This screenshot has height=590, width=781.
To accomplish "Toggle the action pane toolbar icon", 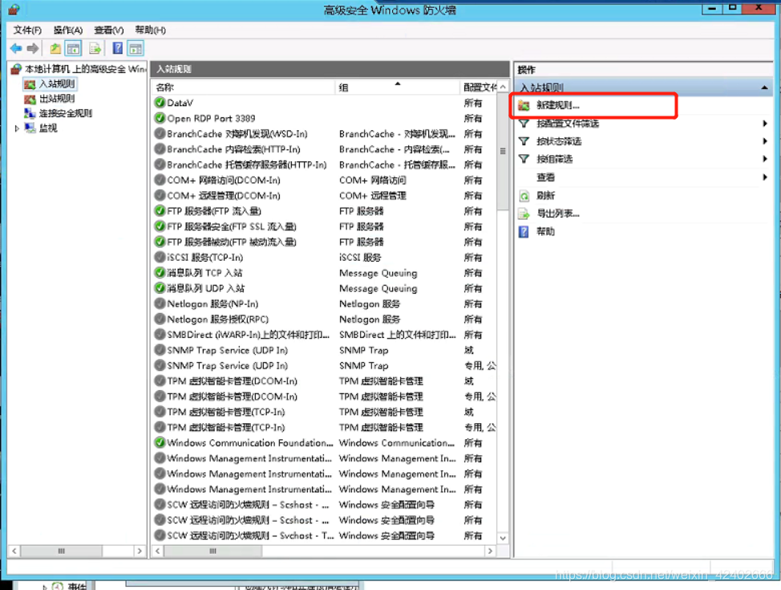I will 136,48.
